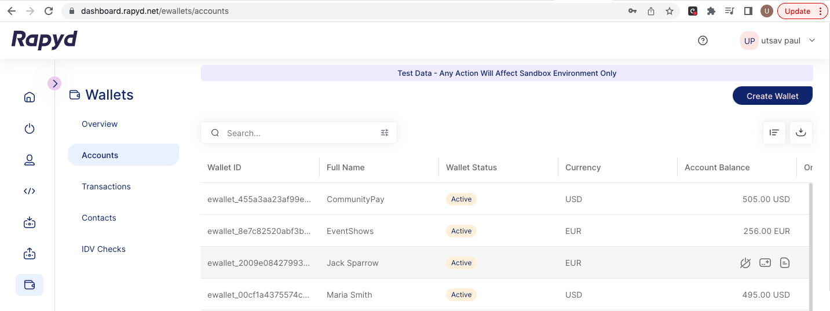Click the power icon in the sidebar
Image resolution: width=830 pixels, height=311 pixels.
pos(30,129)
